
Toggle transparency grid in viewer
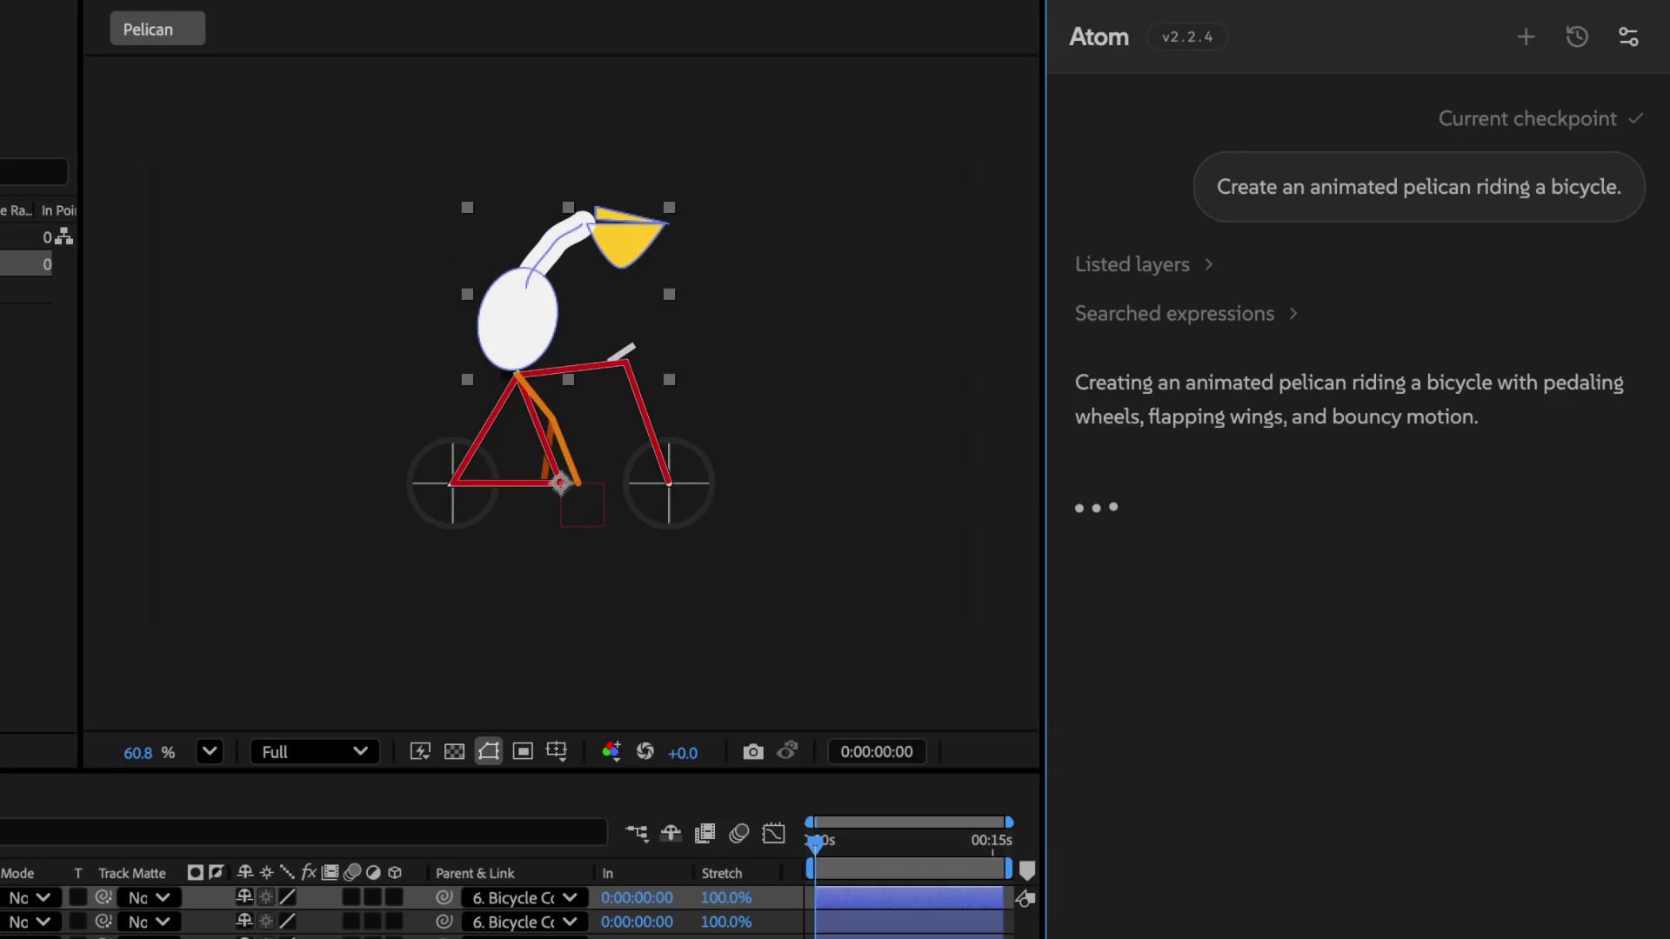[x=454, y=752]
